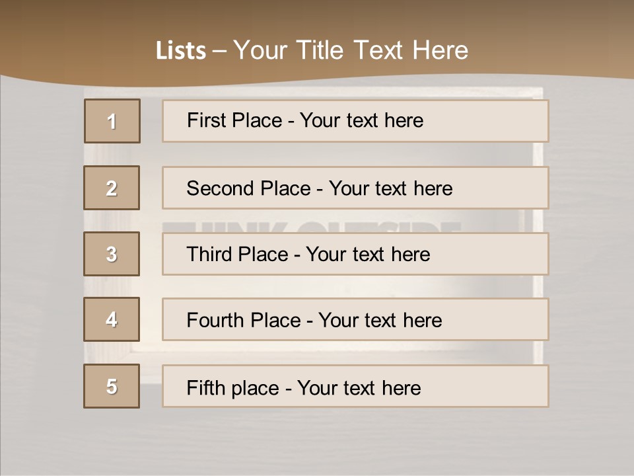
Task: Click the bold word Lists in title
Action: click(x=181, y=50)
